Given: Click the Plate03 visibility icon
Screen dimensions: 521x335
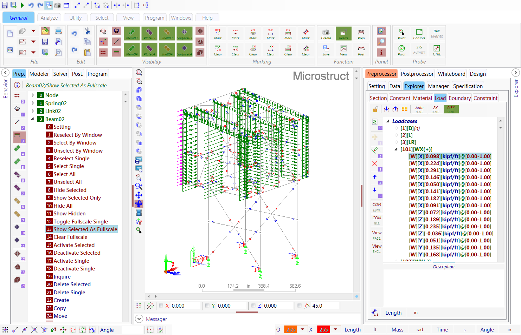Looking at the screenshot, I should pos(149,34).
